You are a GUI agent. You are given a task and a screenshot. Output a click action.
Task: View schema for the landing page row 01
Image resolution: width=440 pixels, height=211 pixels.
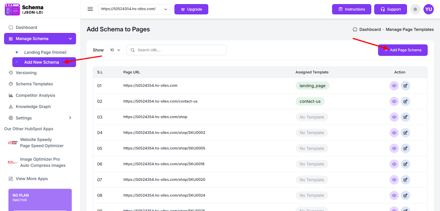[x=394, y=86]
